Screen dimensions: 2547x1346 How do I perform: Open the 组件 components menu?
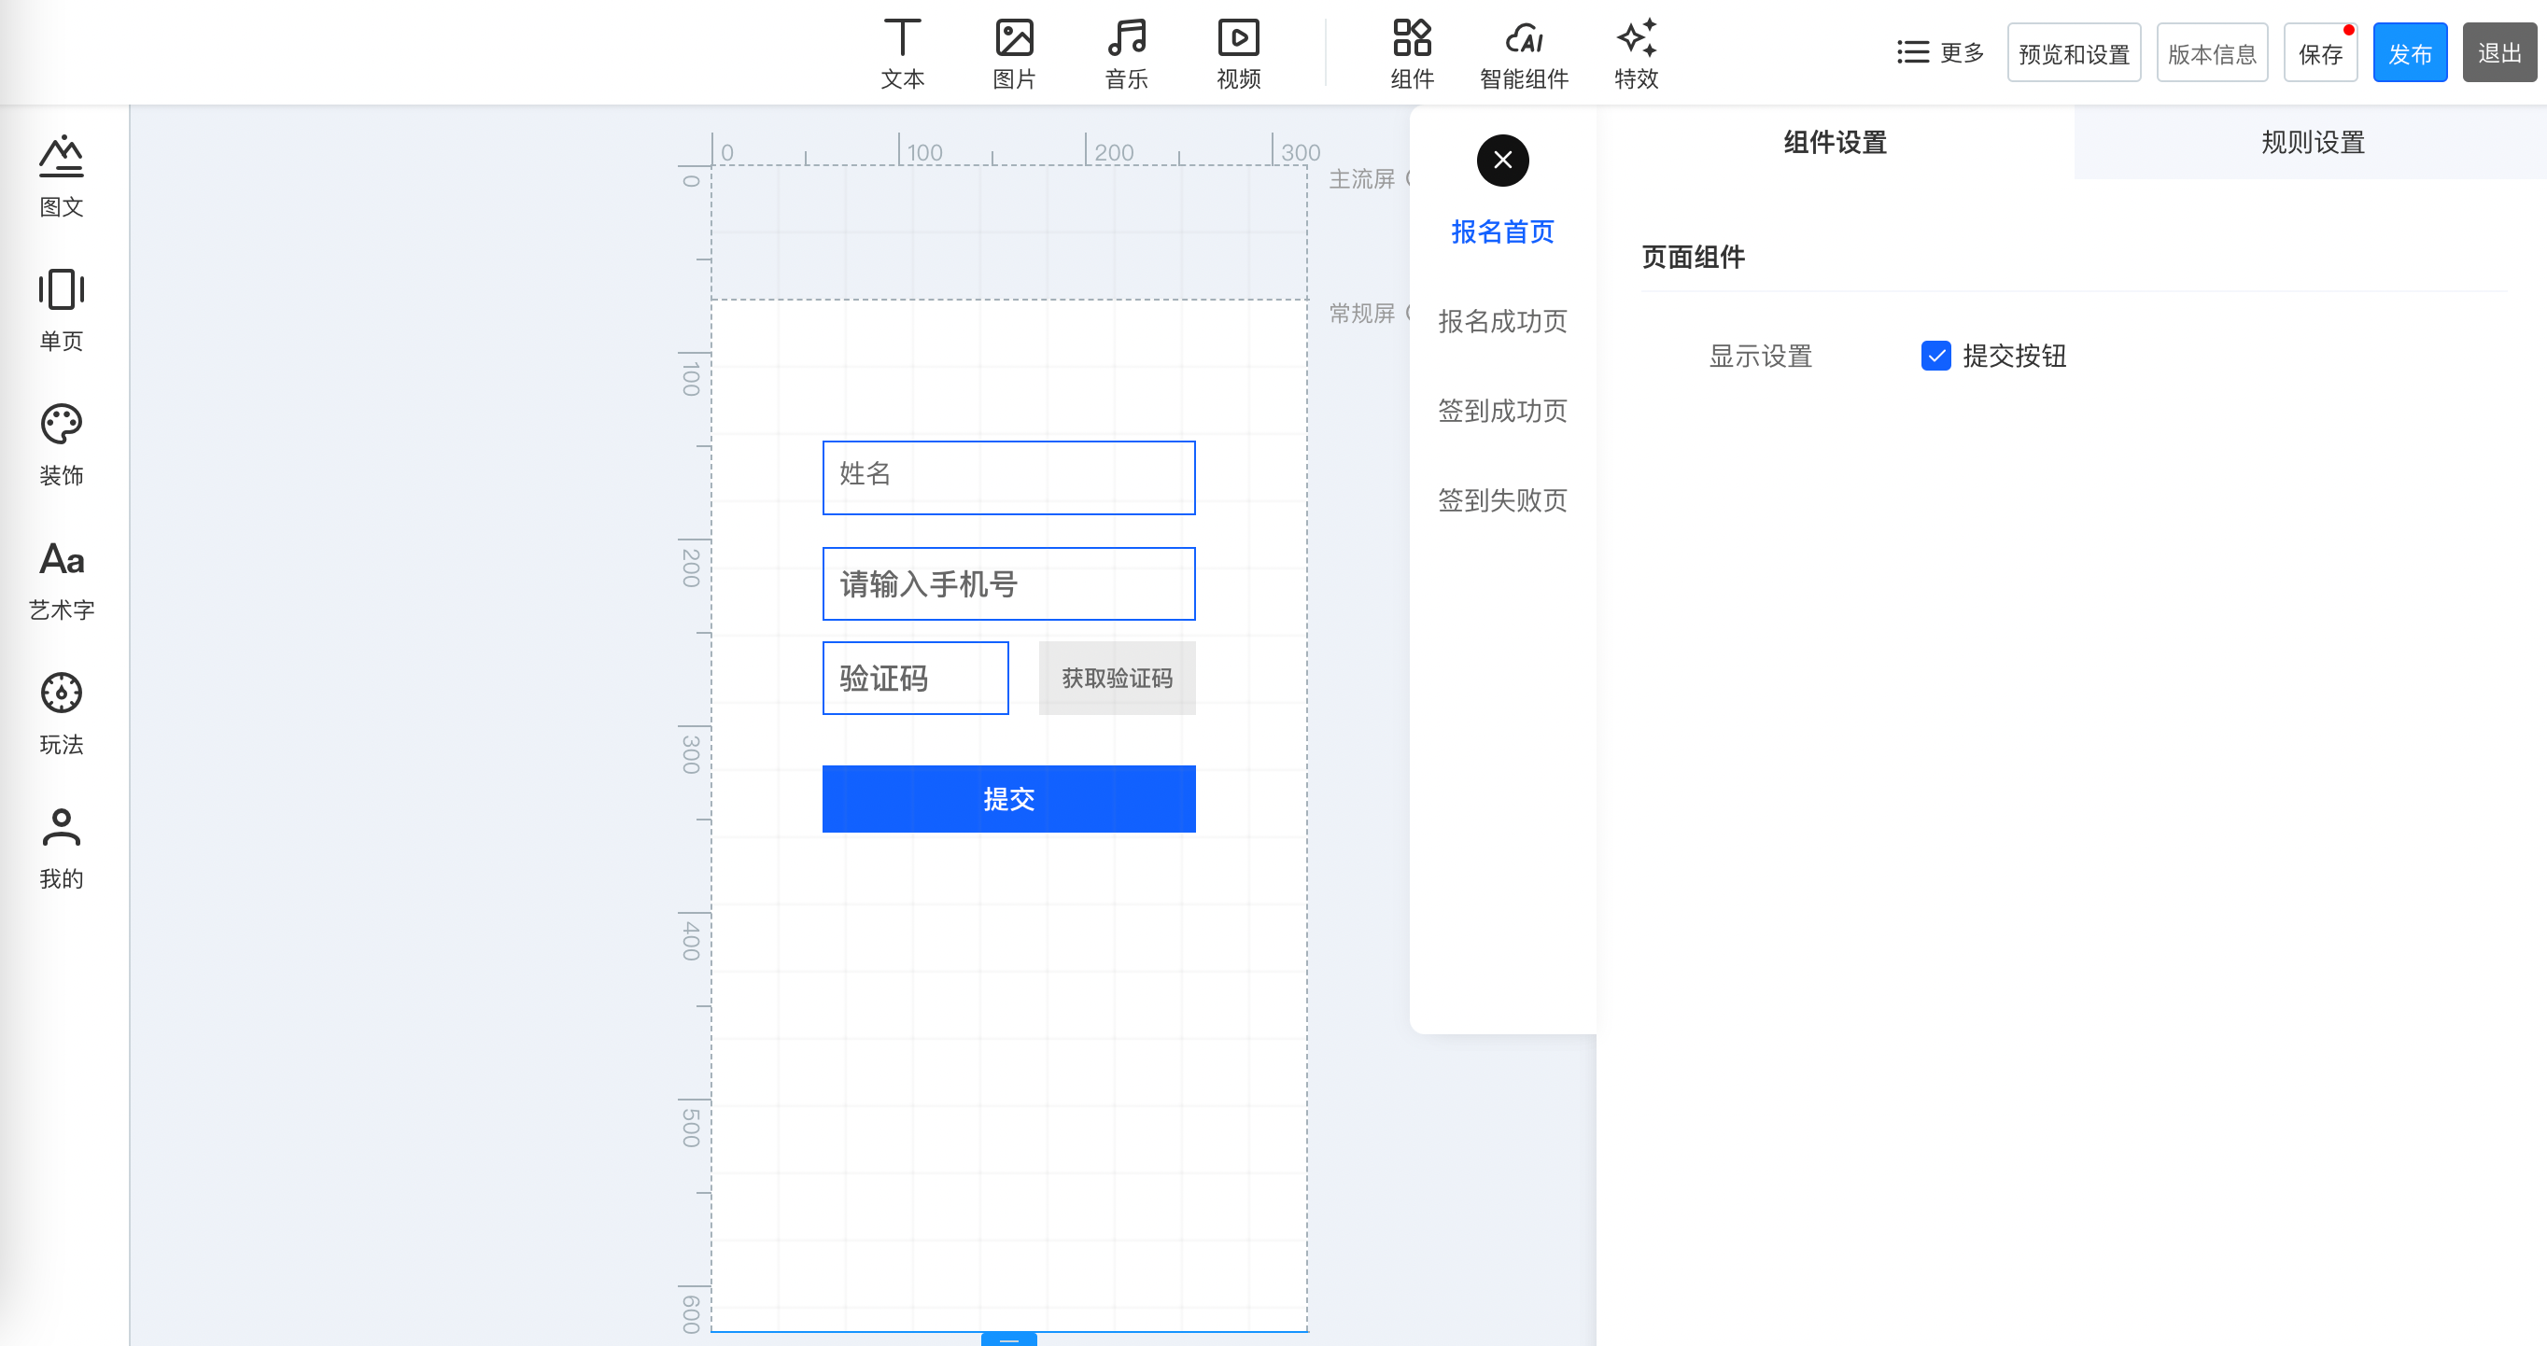click(x=1412, y=53)
